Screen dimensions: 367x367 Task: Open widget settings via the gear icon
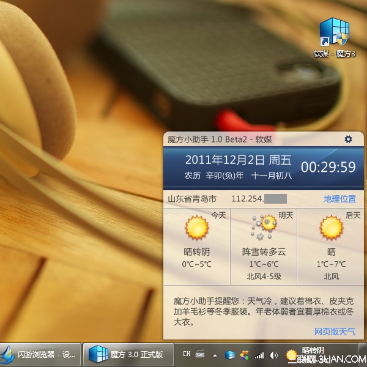[348, 139]
